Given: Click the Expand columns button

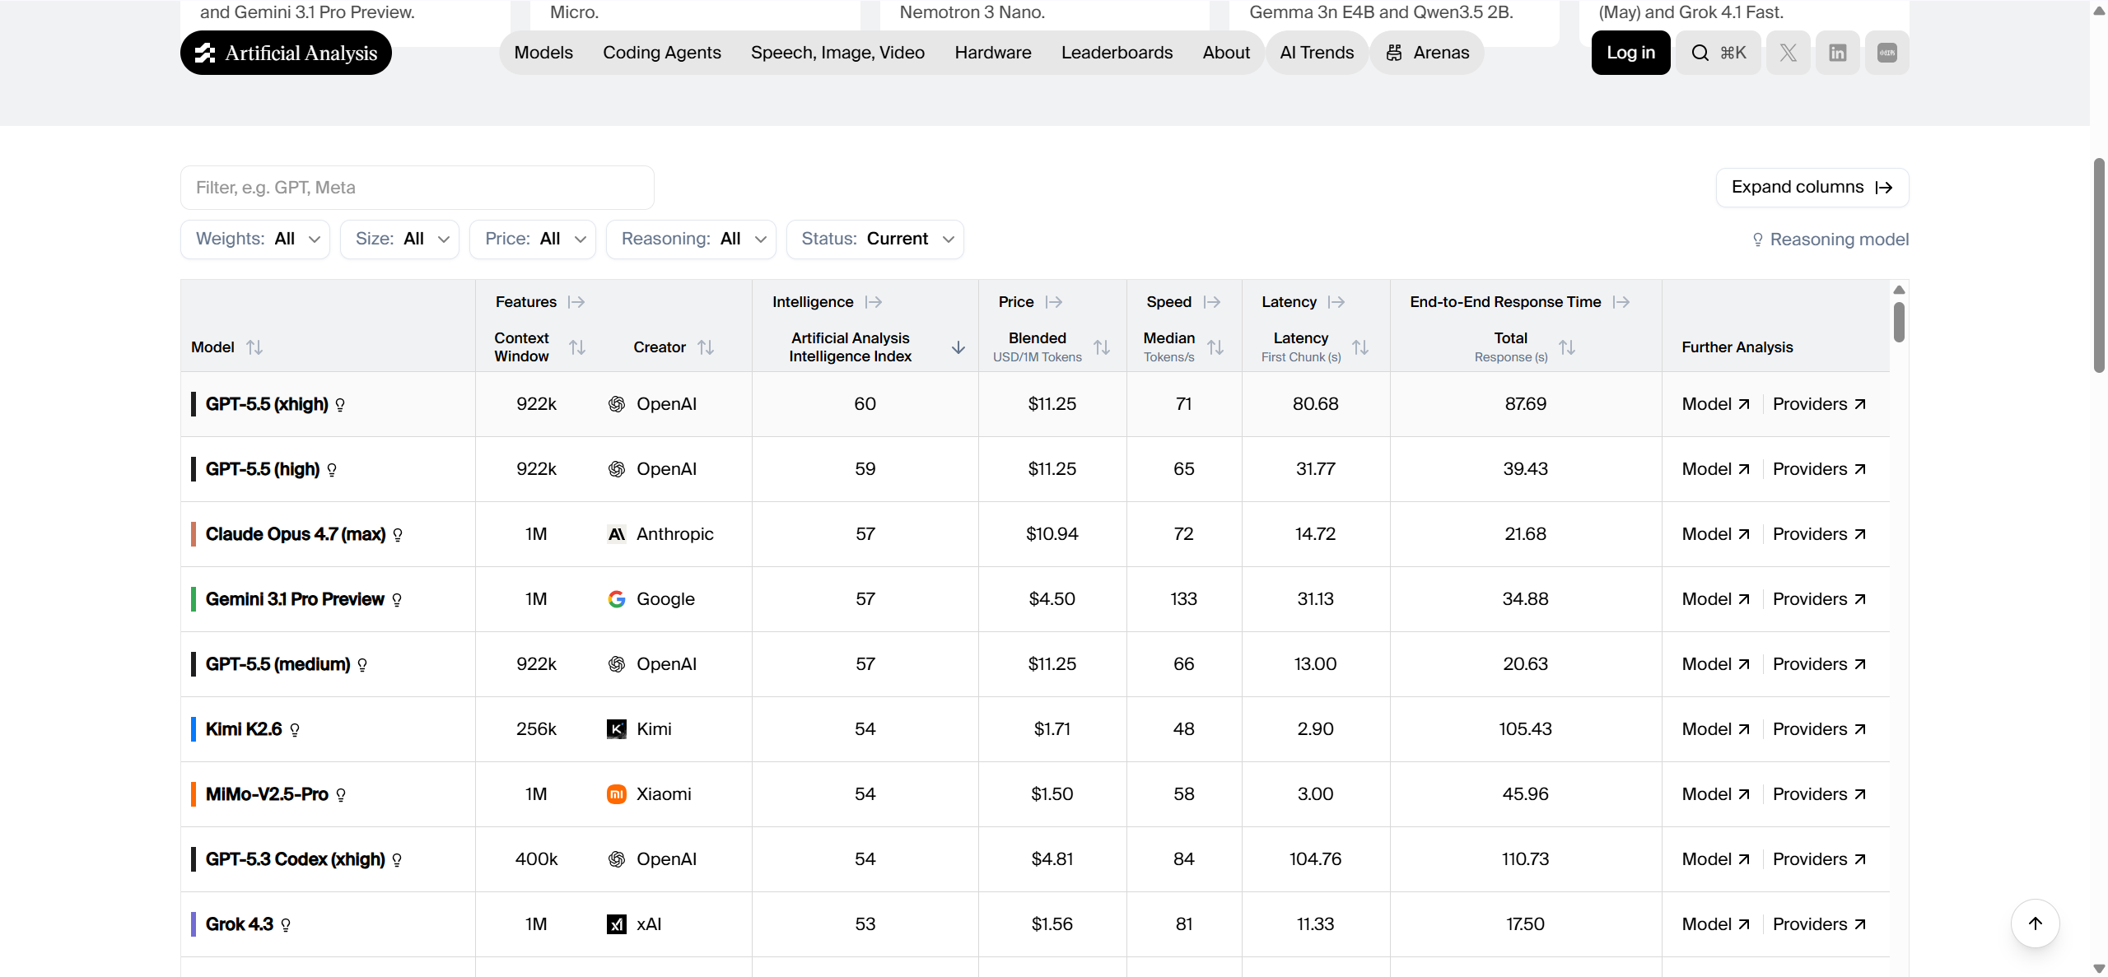Looking at the screenshot, I should (x=1812, y=188).
